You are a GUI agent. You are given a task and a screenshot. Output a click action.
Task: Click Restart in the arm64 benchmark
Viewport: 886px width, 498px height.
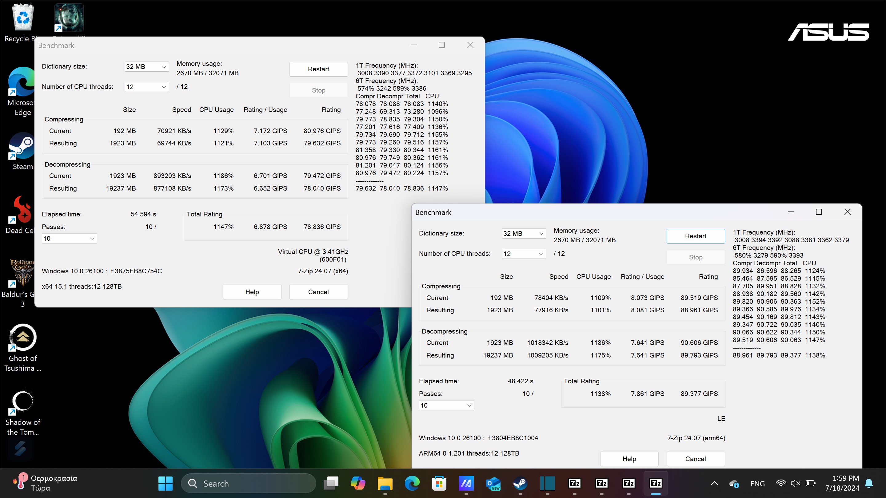(696, 236)
